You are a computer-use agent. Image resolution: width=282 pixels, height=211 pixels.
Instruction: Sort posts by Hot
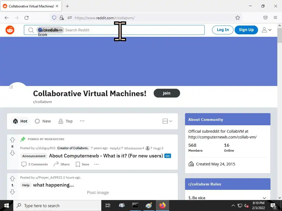coord(20,121)
